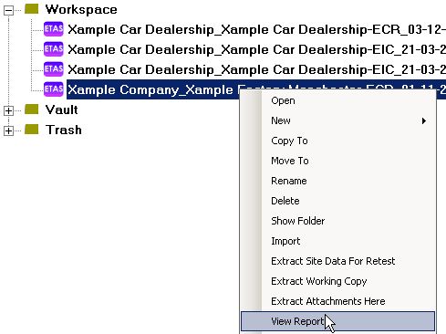Select Extract Working Copy menu entry

click(338, 281)
